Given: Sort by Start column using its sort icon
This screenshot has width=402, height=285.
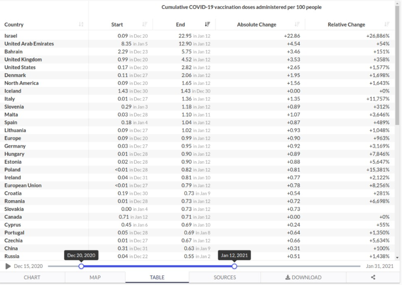Looking at the screenshot, I should (x=144, y=25).
